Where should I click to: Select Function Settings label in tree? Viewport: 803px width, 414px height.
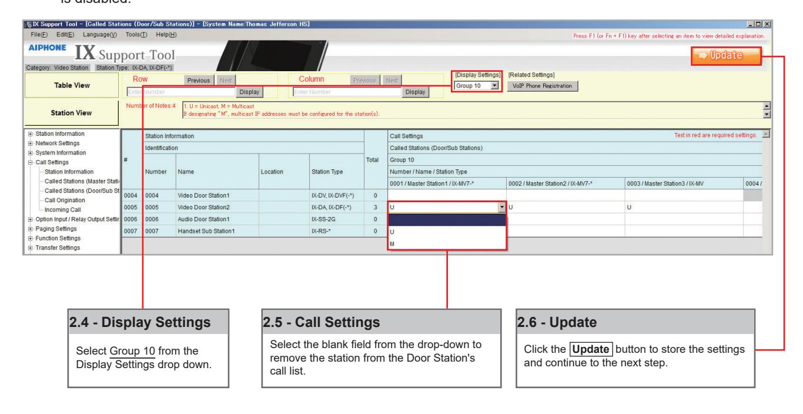(58, 238)
